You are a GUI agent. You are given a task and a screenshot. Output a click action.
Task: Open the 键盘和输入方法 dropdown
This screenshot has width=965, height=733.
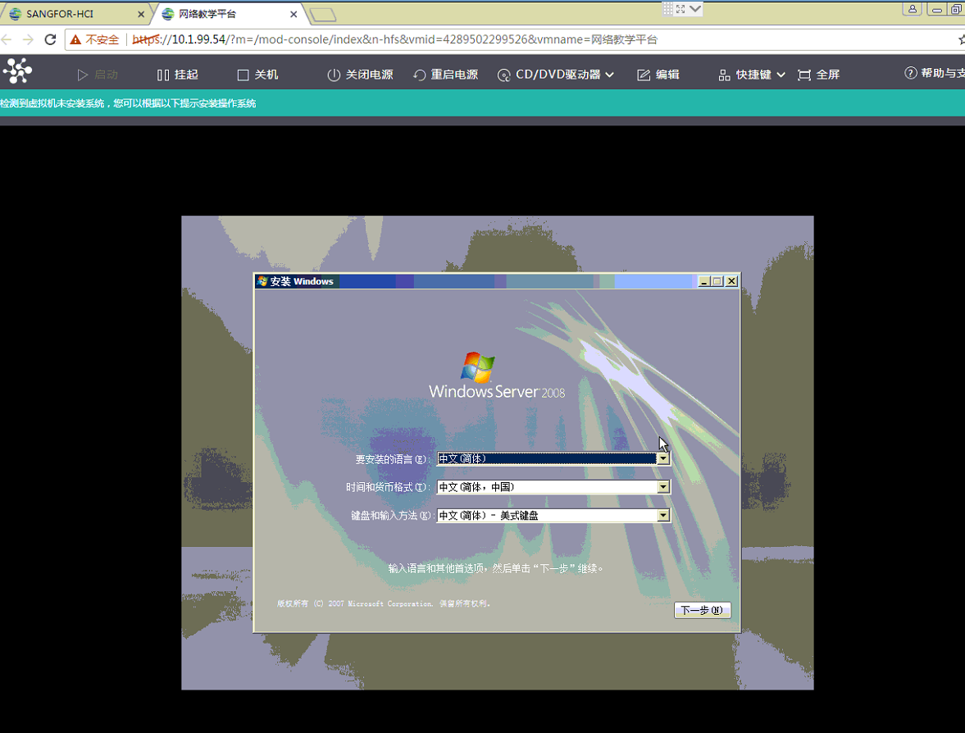click(x=662, y=515)
